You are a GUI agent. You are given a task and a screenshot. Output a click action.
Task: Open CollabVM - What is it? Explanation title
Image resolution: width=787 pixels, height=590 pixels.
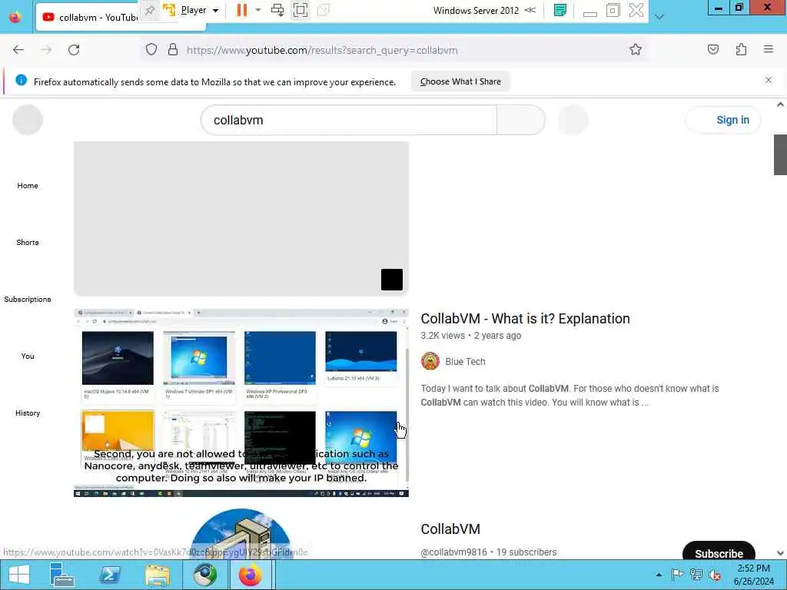pyautogui.click(x=525, y=319)
